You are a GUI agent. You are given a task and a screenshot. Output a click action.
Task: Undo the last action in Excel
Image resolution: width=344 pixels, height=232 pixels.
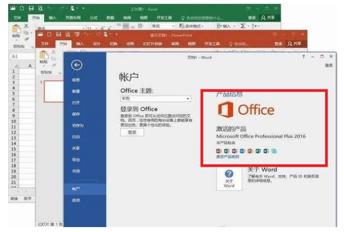click(x=50, y=8)
